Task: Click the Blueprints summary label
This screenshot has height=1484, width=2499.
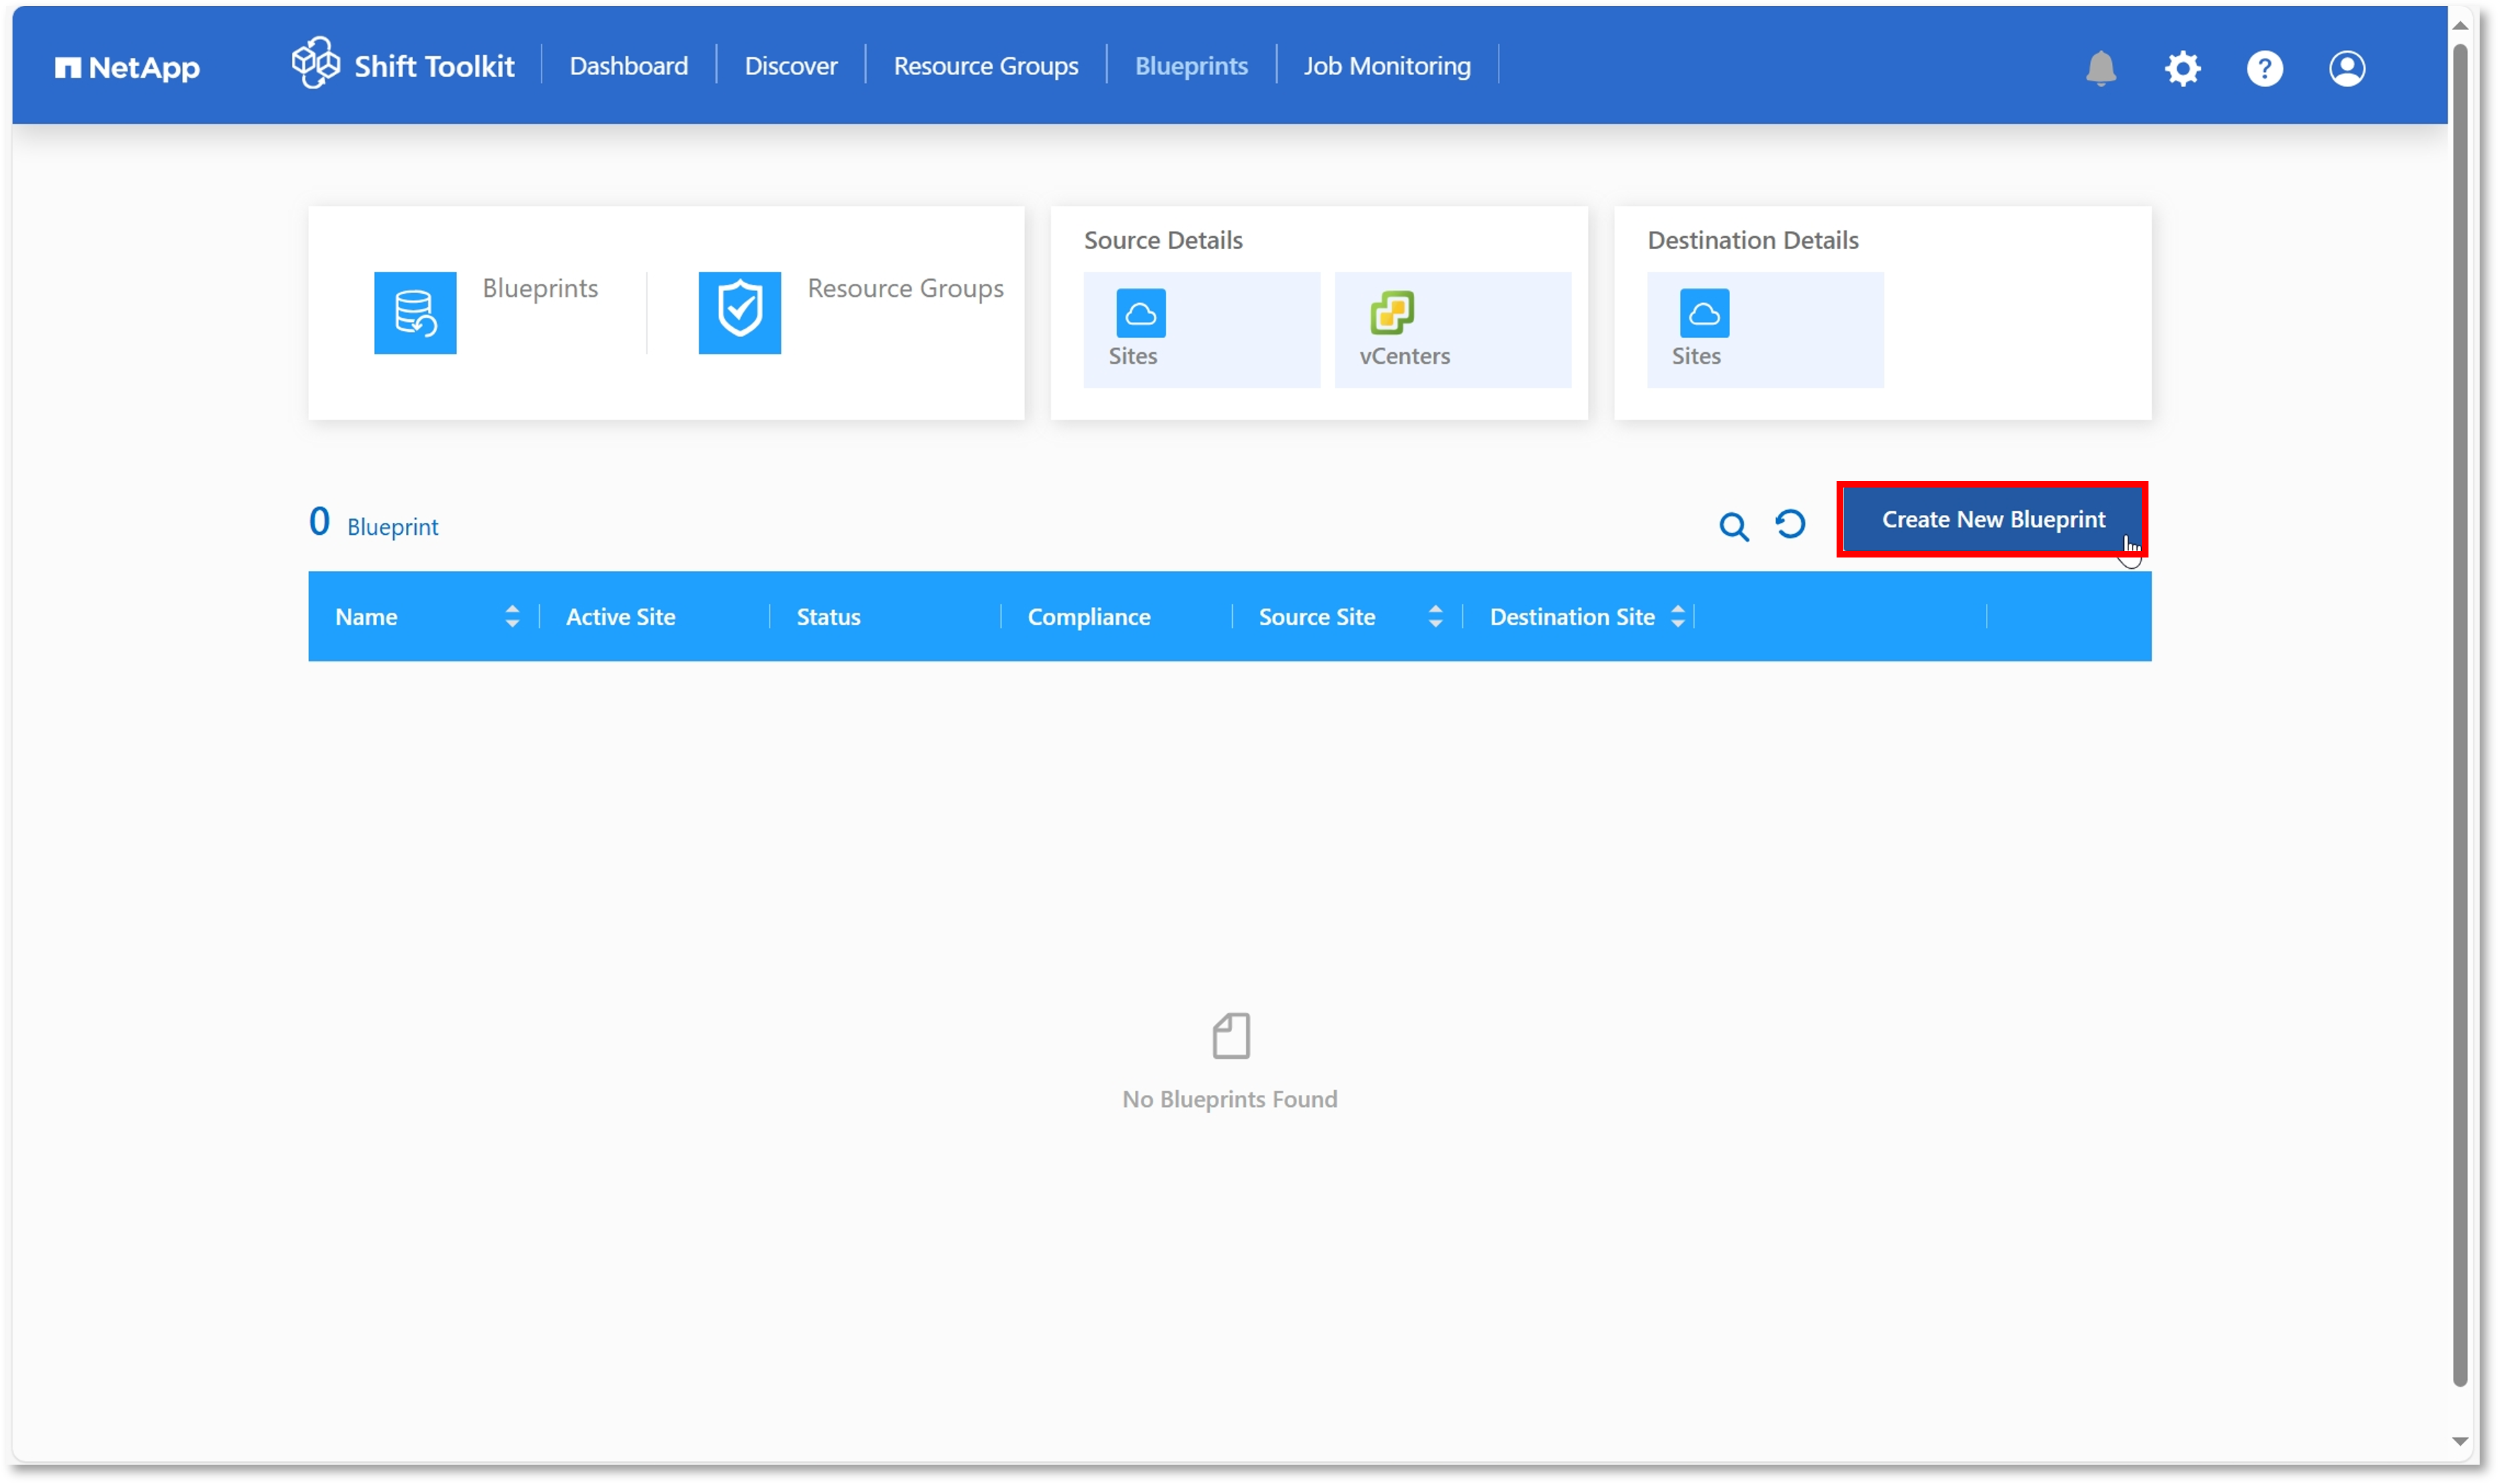Action: tap(540, 288)
